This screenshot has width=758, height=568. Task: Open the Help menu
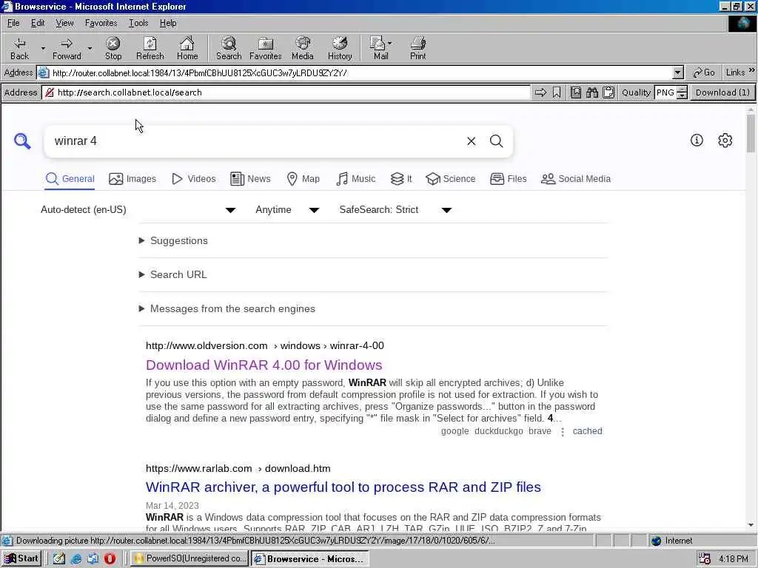(x=168, y=23)
